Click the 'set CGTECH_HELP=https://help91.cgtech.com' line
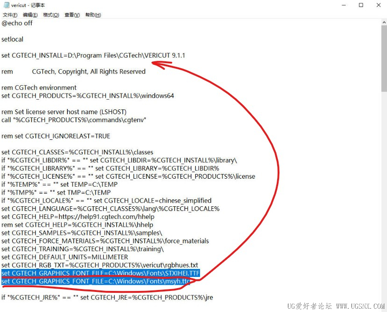The image size is (387, 312). click(x=78, y=217)
